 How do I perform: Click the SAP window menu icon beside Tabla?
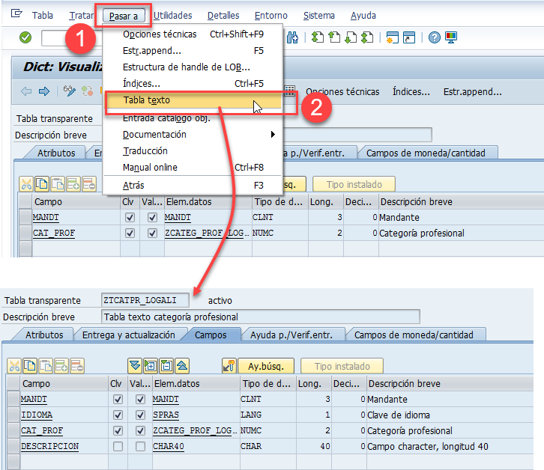pyautogui.click(x=16, y=14)
